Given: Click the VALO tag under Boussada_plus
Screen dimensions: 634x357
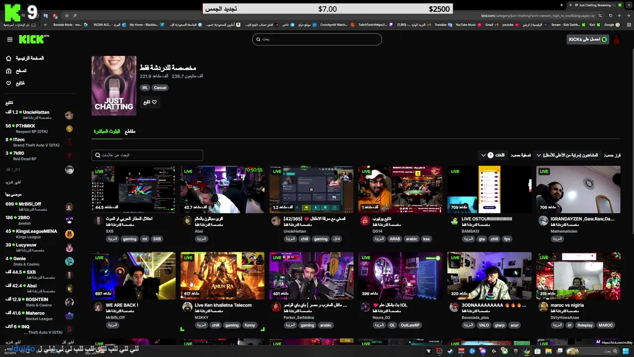Looking at the screenshot, I should (x=484, y=325).
